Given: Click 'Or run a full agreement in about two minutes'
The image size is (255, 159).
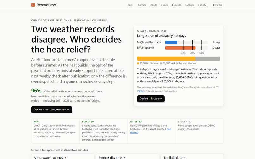Looking at the screenshot, I should pyautogui.click(x=59, y=150).
